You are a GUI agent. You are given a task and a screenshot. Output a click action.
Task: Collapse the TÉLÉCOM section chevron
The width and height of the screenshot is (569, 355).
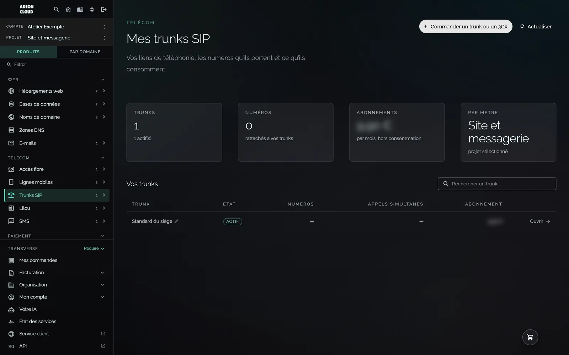(x=103, y=158)
